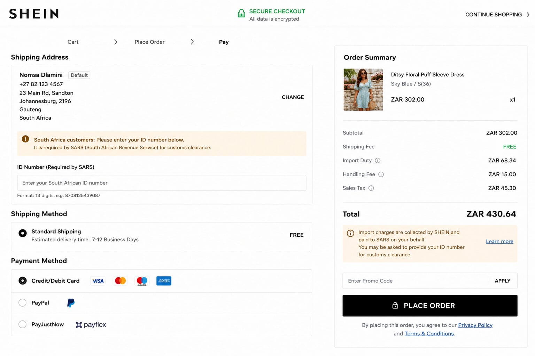535x356 pixels.
Task: Select Standard Shipping radio button
Action: (23, 233)
